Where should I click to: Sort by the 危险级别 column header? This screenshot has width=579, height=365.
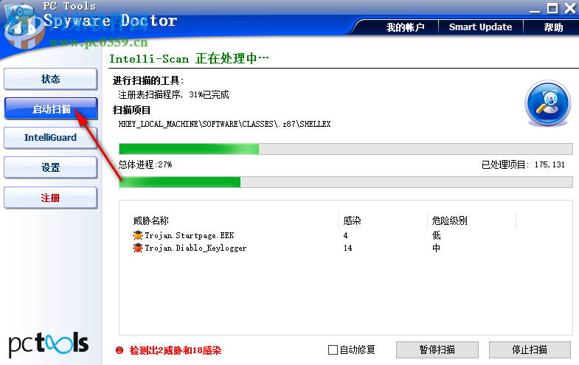449,220
